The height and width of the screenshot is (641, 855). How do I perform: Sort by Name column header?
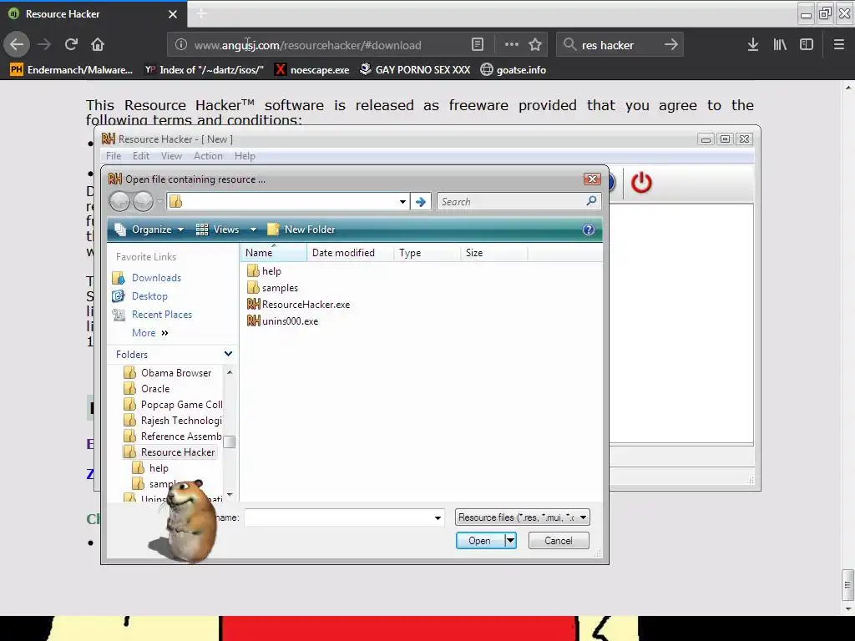(x=274, y=253)
